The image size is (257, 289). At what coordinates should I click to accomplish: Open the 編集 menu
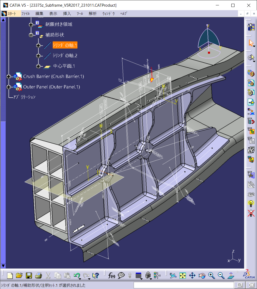point(39,14)
